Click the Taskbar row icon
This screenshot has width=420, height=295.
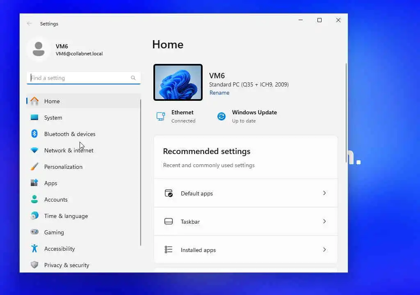169,221
